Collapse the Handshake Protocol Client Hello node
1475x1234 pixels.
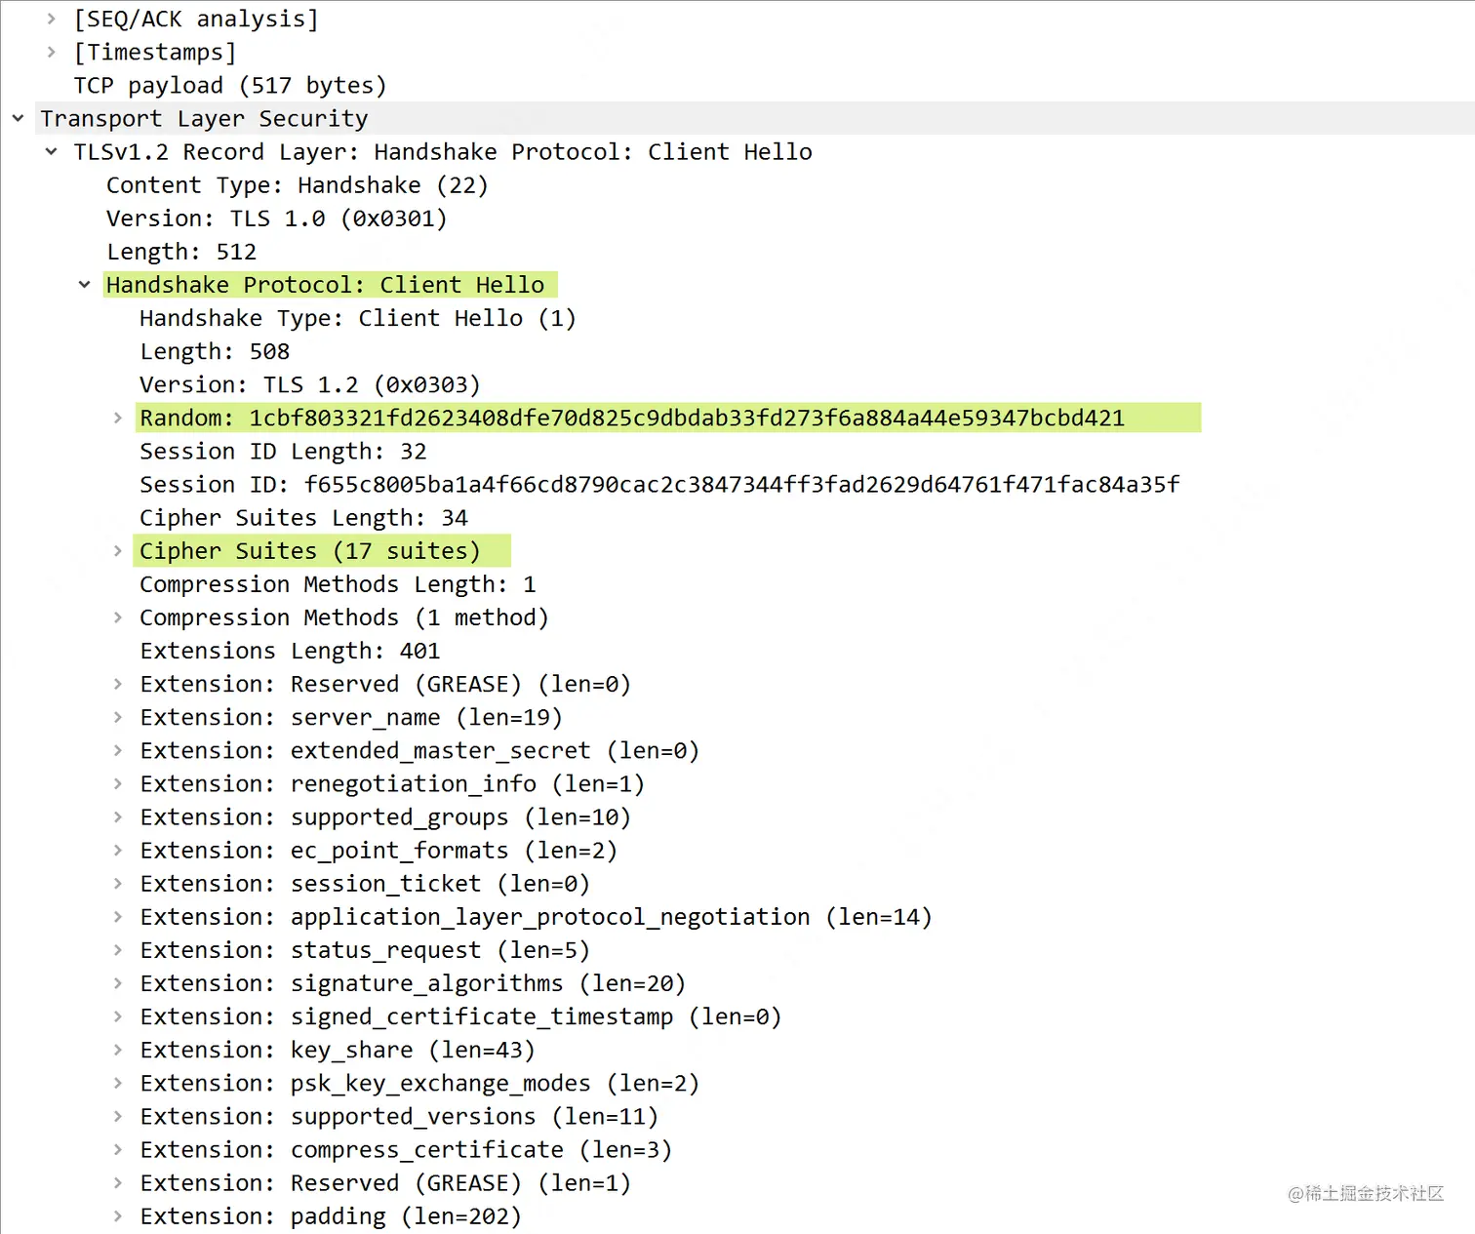tap(84, 284)
